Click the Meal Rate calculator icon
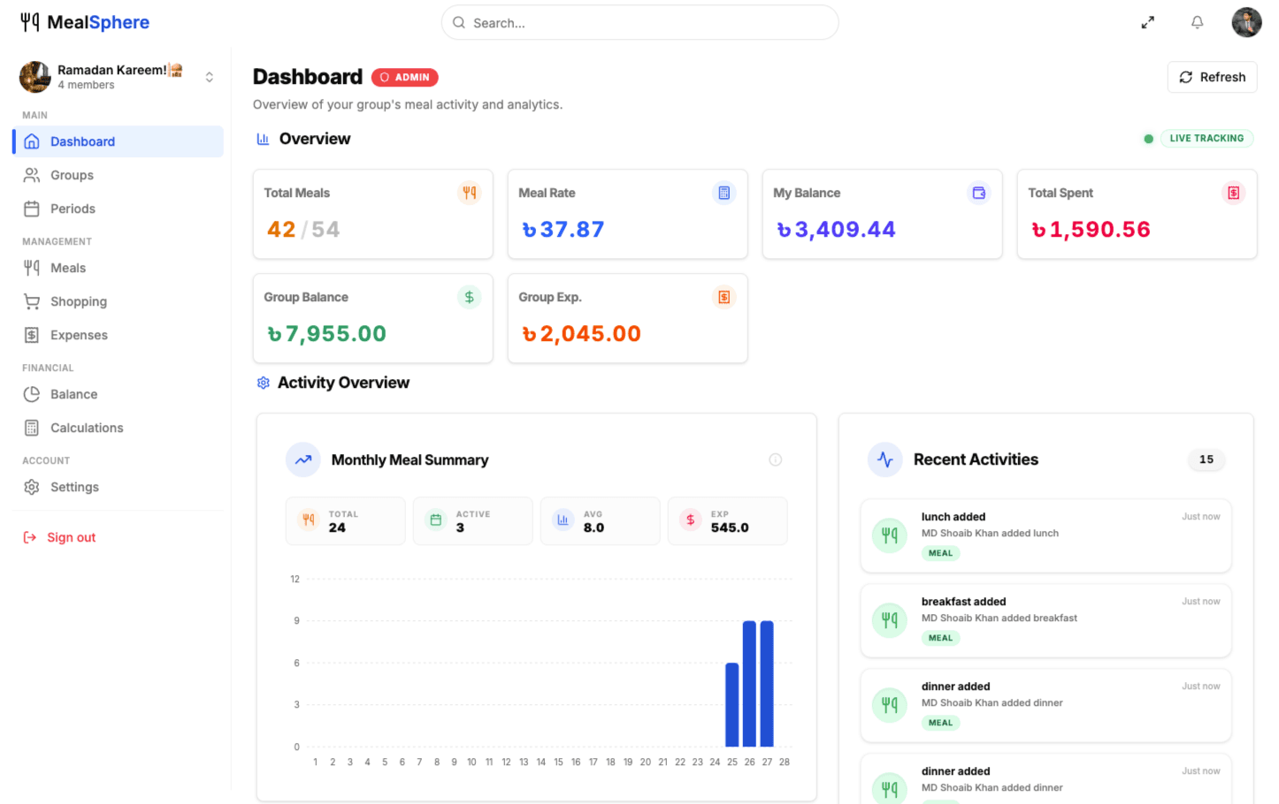 point(724,193)
